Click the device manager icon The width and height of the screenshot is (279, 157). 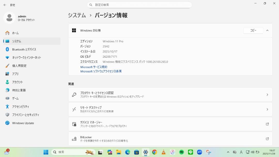pos(74,124)
